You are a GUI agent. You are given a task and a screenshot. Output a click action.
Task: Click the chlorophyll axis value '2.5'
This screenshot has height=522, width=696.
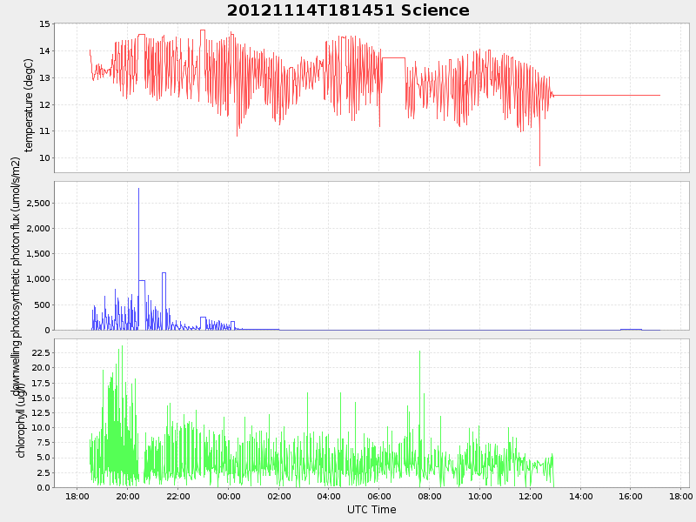43,472
